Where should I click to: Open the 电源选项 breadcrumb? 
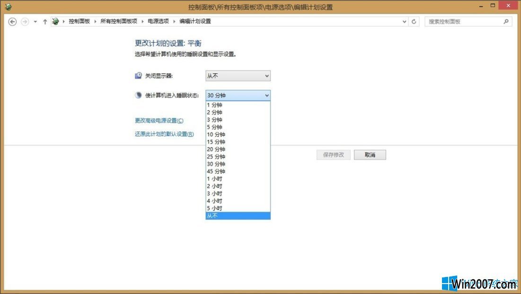point(158,21)
